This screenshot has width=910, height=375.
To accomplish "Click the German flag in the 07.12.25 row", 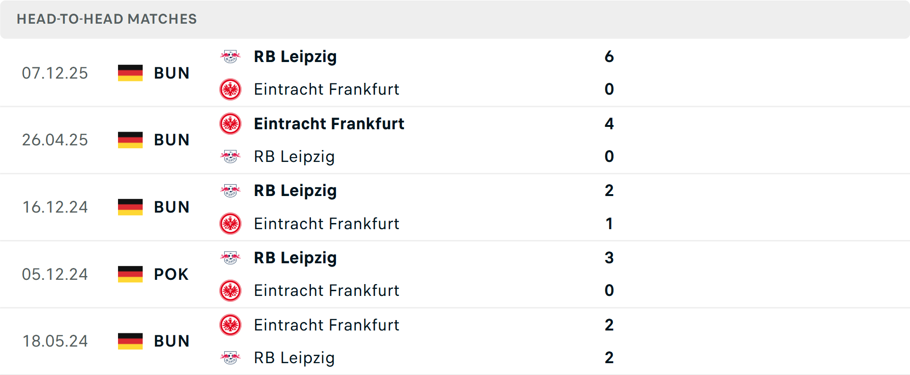I will pos(130,72).
